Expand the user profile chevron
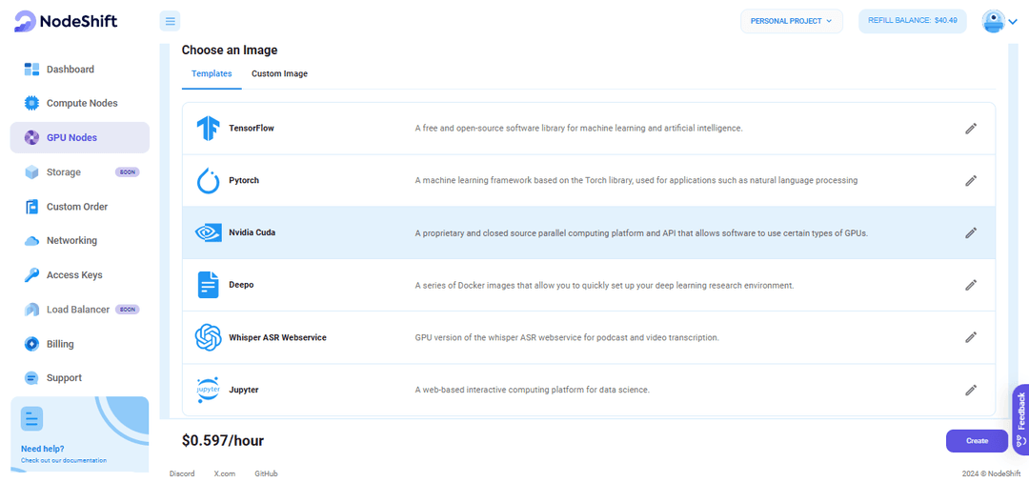The width and height of the screenshot is (1029, 483). point(1011,21)
